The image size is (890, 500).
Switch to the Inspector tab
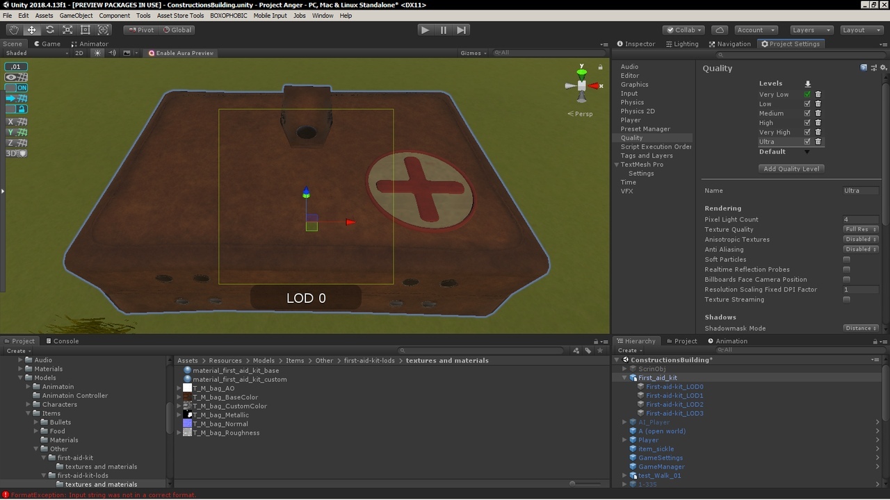coord(636,44)
